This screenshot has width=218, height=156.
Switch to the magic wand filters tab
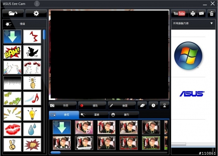coord(94,115)
